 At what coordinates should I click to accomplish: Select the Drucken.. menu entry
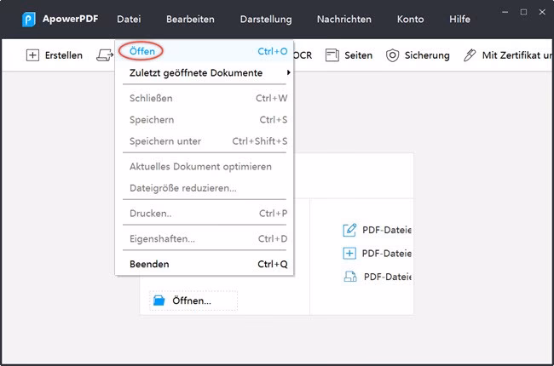(x=205, y=214)
